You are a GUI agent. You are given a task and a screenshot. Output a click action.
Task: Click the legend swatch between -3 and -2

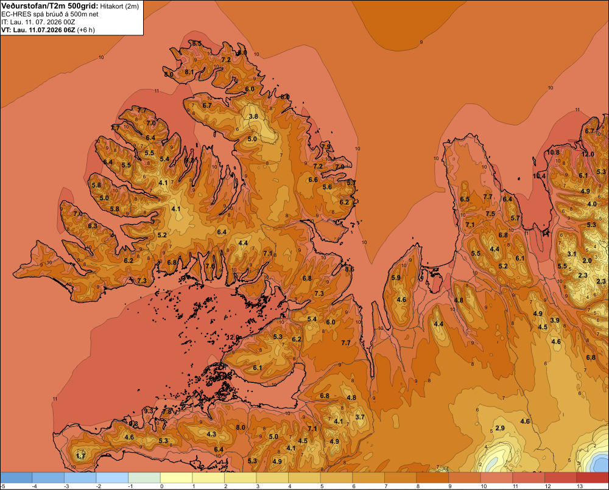(80, 478)
